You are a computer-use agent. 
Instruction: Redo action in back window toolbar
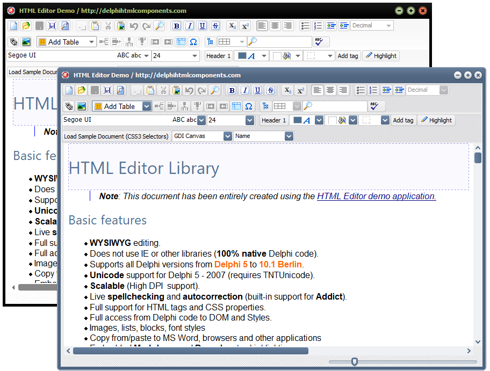click(x=147, y=26)
